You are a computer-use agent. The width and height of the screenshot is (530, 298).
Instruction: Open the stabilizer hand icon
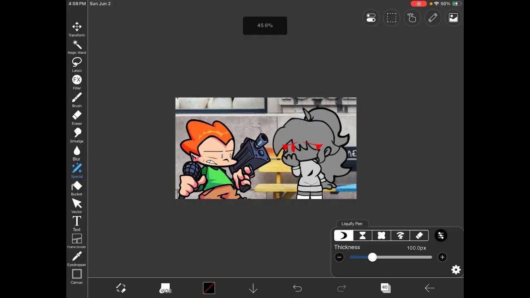pos(412,18)
